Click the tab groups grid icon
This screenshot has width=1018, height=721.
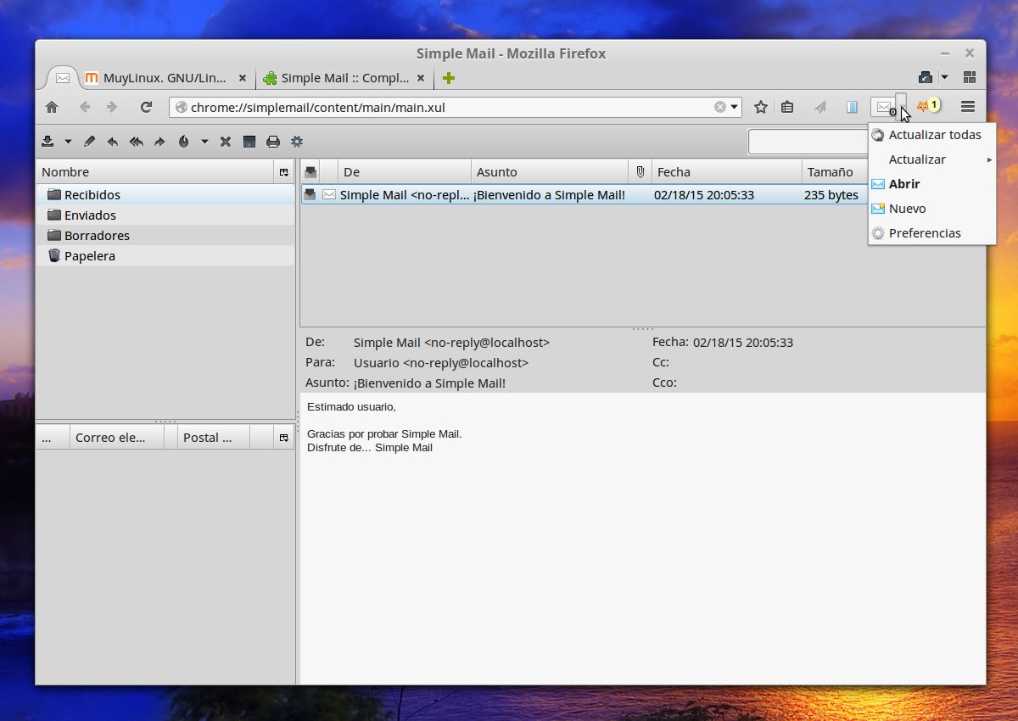pyautogui.click(x=970, y=77)
